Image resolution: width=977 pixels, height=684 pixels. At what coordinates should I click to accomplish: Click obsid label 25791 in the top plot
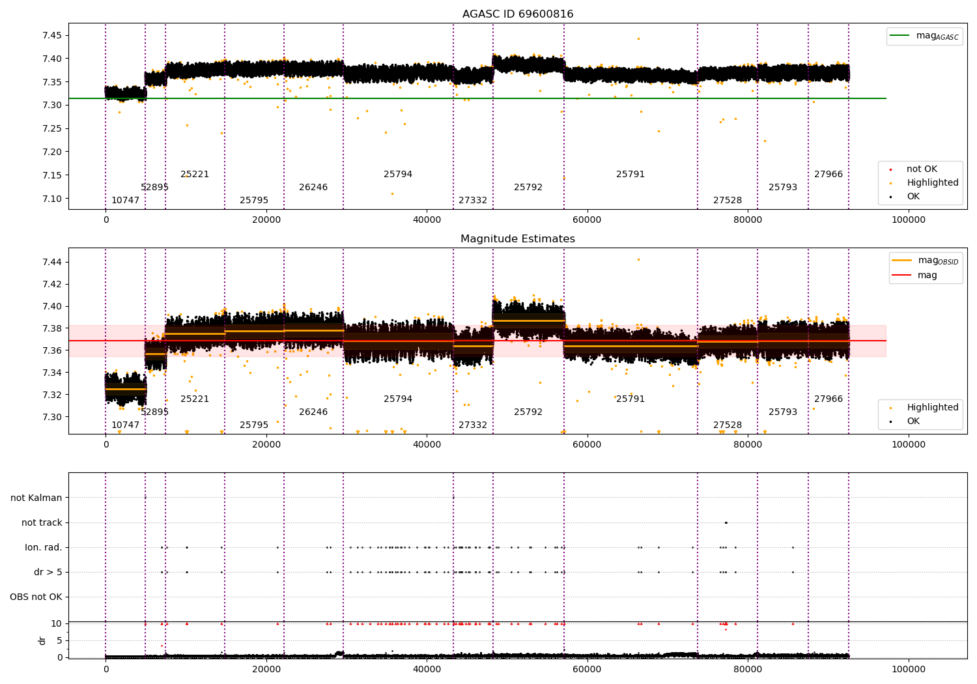click(x=630, y=175)
